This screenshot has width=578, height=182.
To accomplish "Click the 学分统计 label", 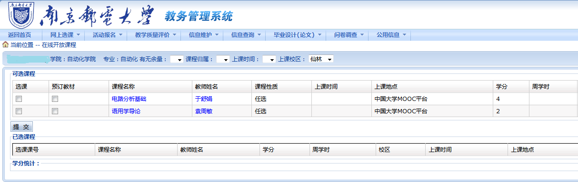I will [26, 164].
